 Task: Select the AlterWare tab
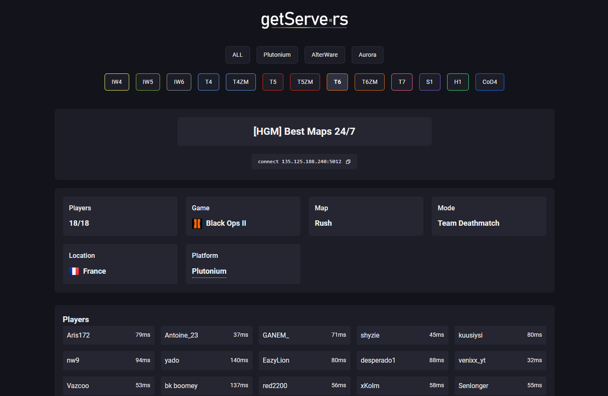324,55
